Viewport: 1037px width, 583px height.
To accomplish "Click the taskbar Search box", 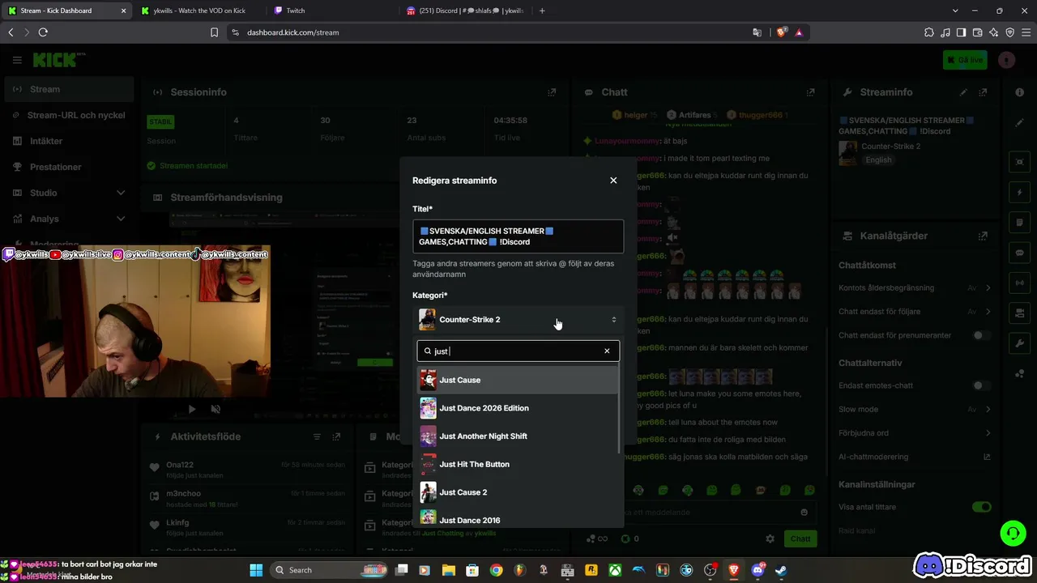I will 328,570.
